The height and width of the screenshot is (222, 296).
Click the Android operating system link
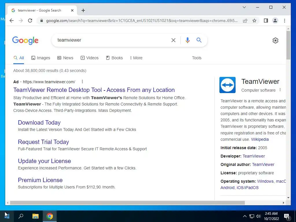(227, 188)
